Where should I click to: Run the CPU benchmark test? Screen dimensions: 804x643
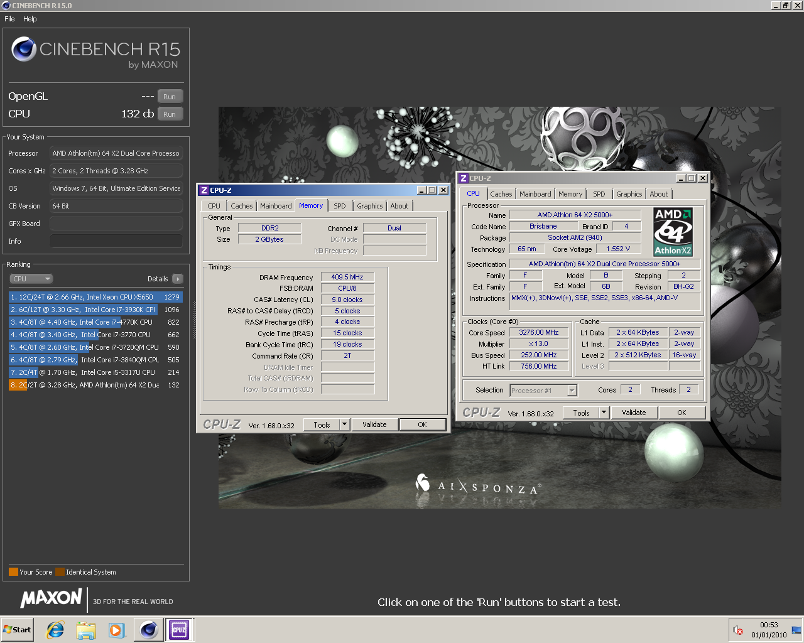pos(170,114)
